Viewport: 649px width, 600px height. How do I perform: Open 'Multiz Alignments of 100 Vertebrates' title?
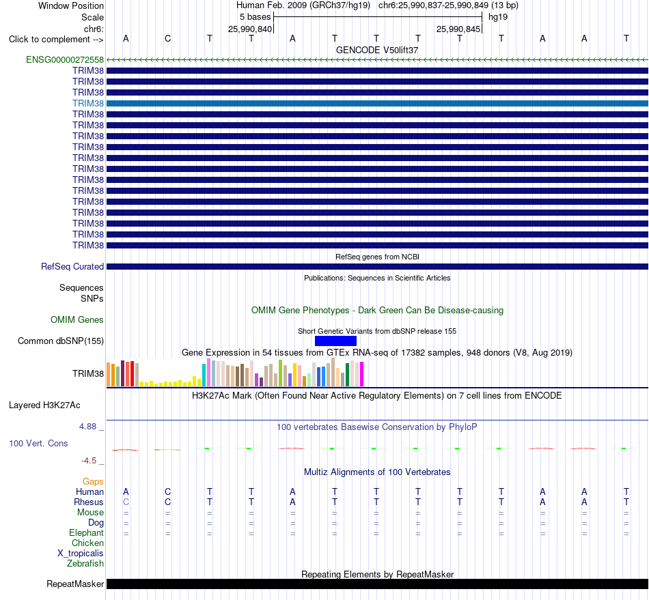tap(376, 472)
